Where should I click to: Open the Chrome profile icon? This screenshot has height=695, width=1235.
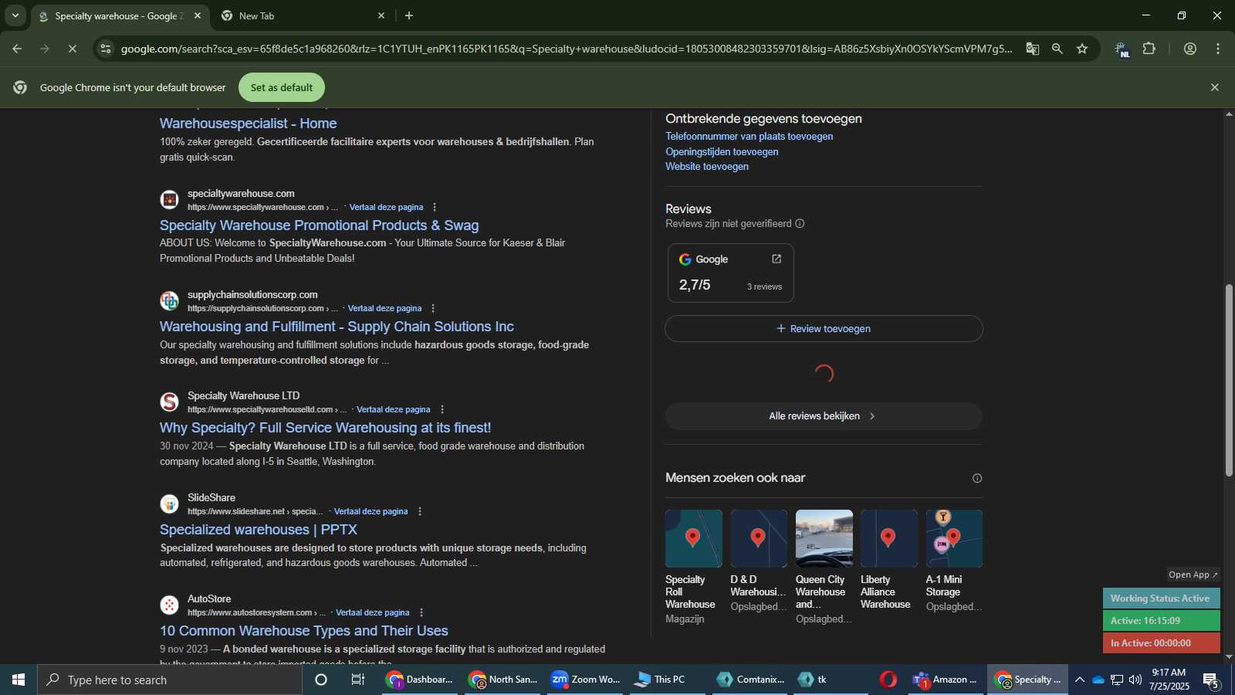pos(1190,49)
